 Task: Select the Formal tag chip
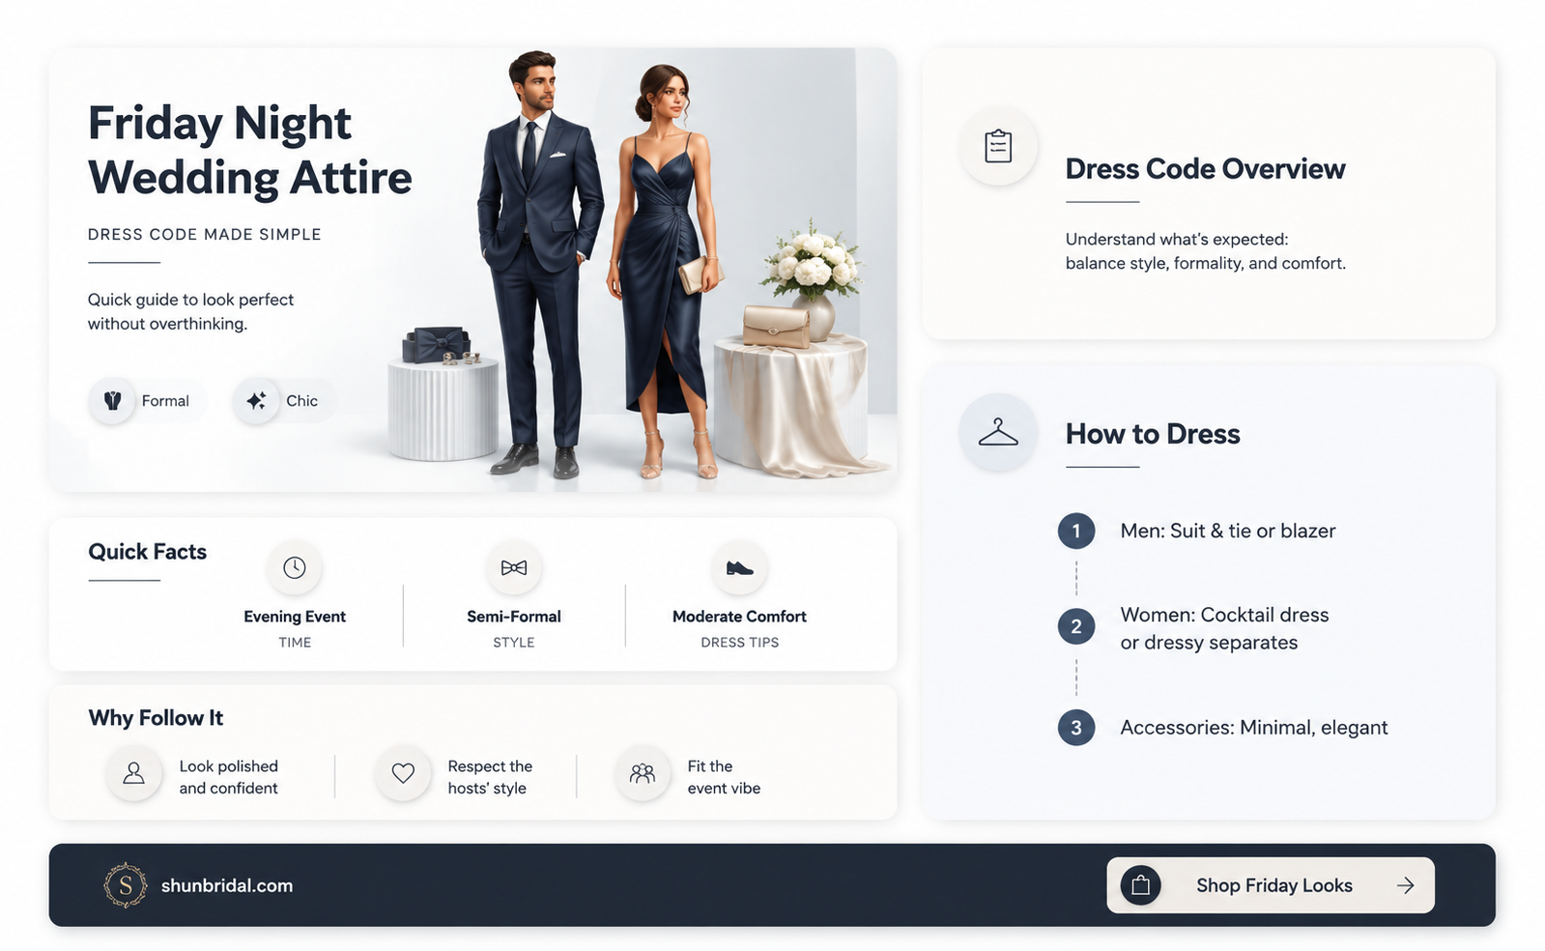(x=147, y=400)
